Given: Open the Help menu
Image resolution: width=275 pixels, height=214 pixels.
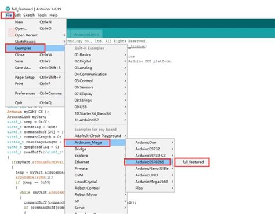Looking at the screenshot, I should 53,15.
